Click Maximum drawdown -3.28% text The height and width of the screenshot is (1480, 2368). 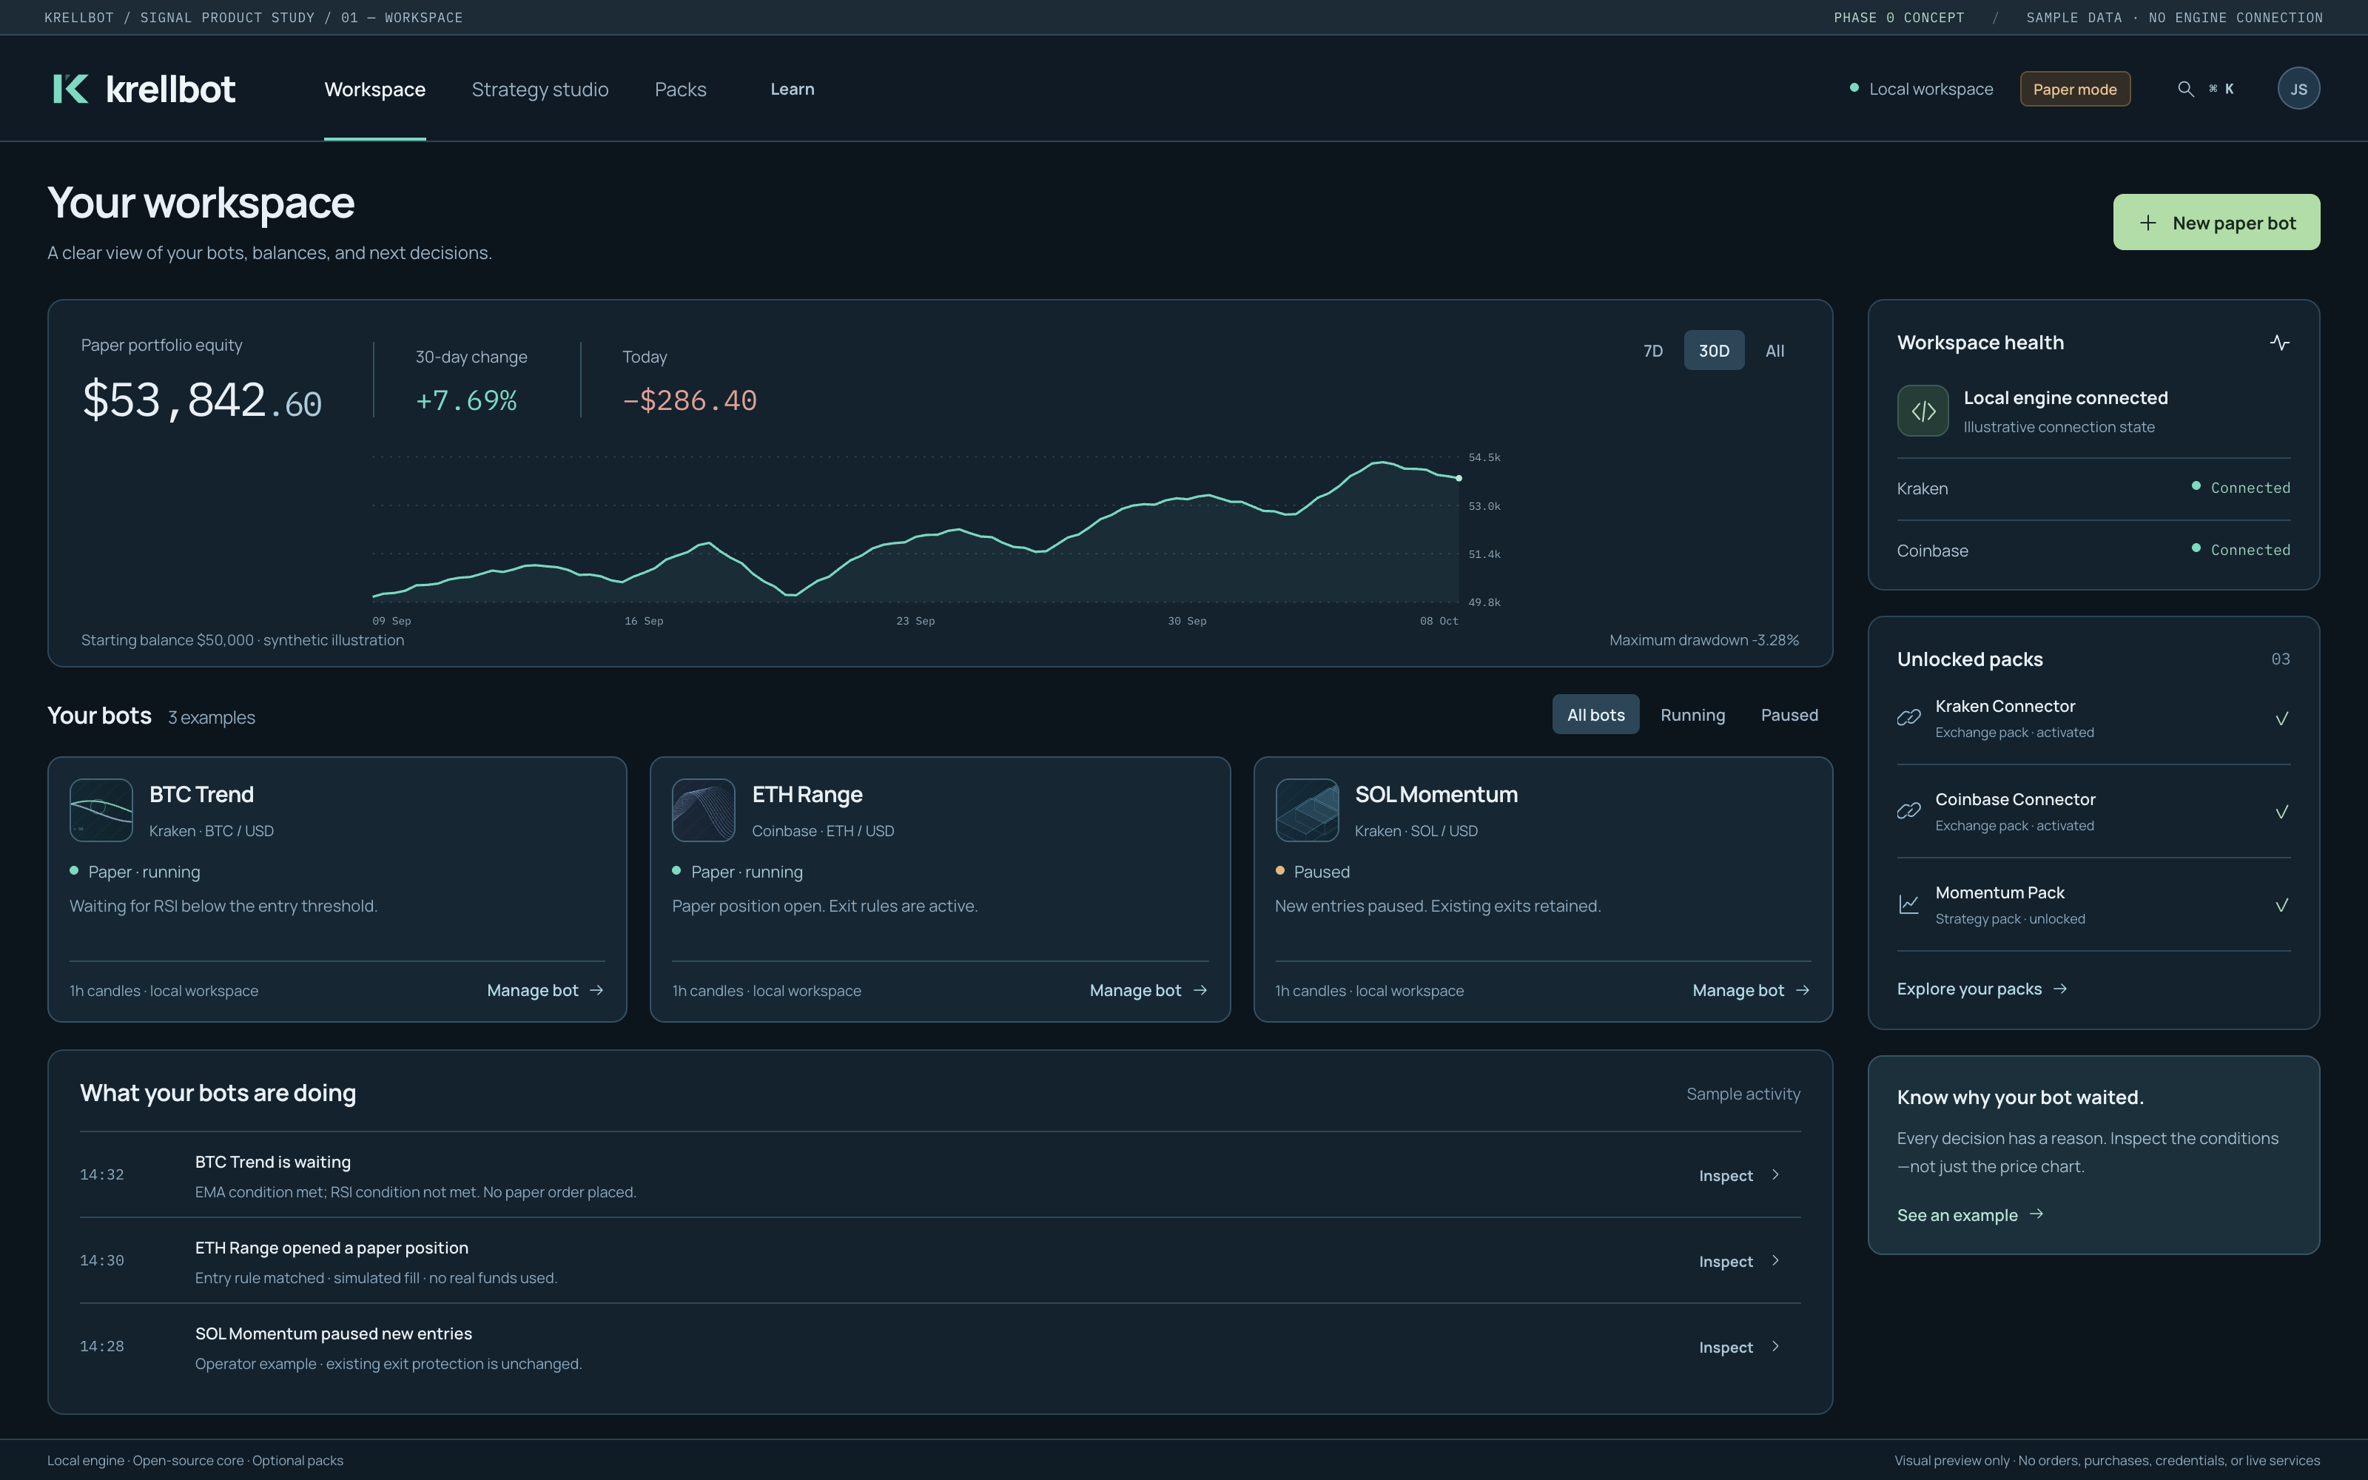1703,640
